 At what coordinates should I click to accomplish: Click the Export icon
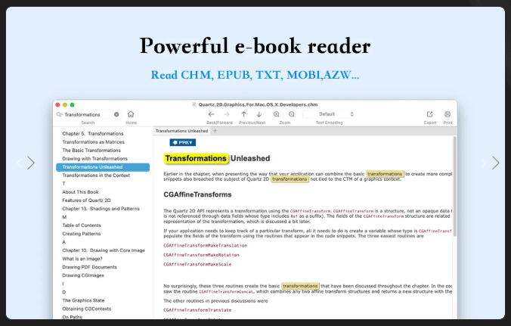(430, 114)
